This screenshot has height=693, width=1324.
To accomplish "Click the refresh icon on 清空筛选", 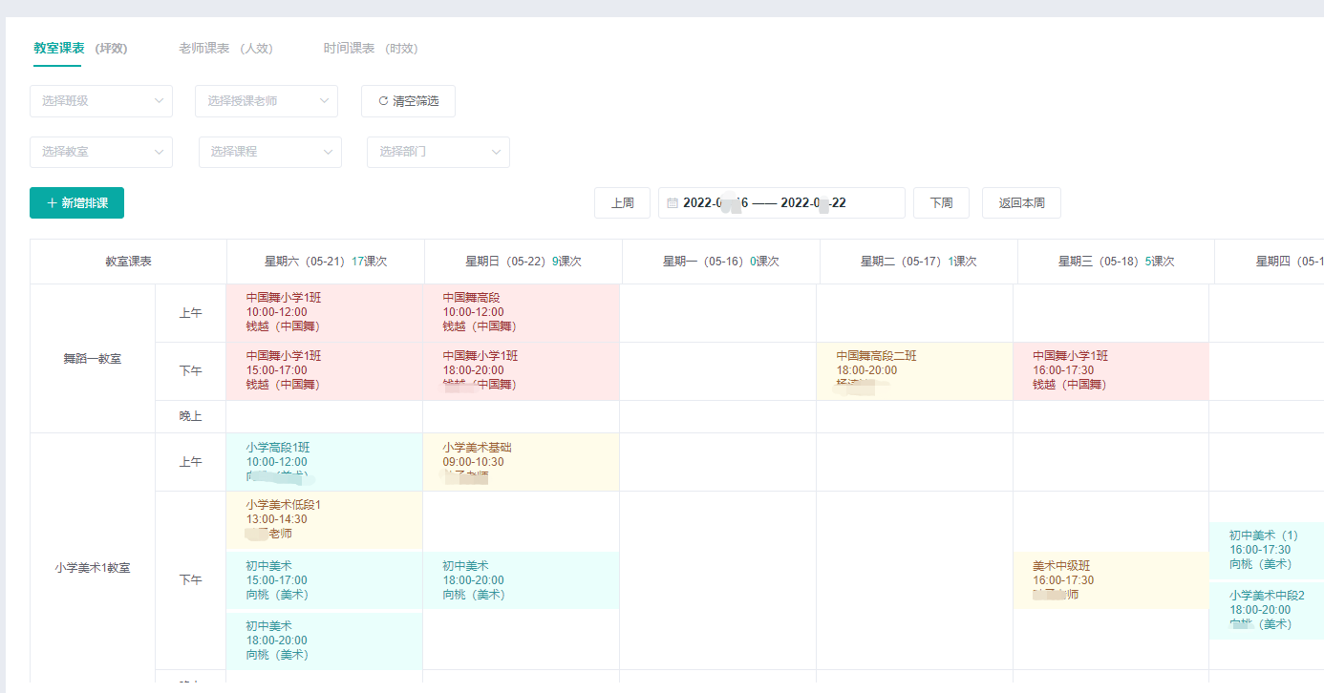I will [384, 101].
